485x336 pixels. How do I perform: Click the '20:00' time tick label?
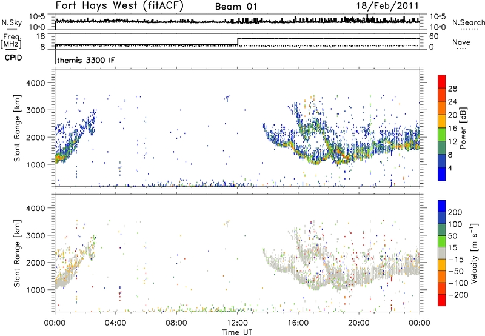359,323
